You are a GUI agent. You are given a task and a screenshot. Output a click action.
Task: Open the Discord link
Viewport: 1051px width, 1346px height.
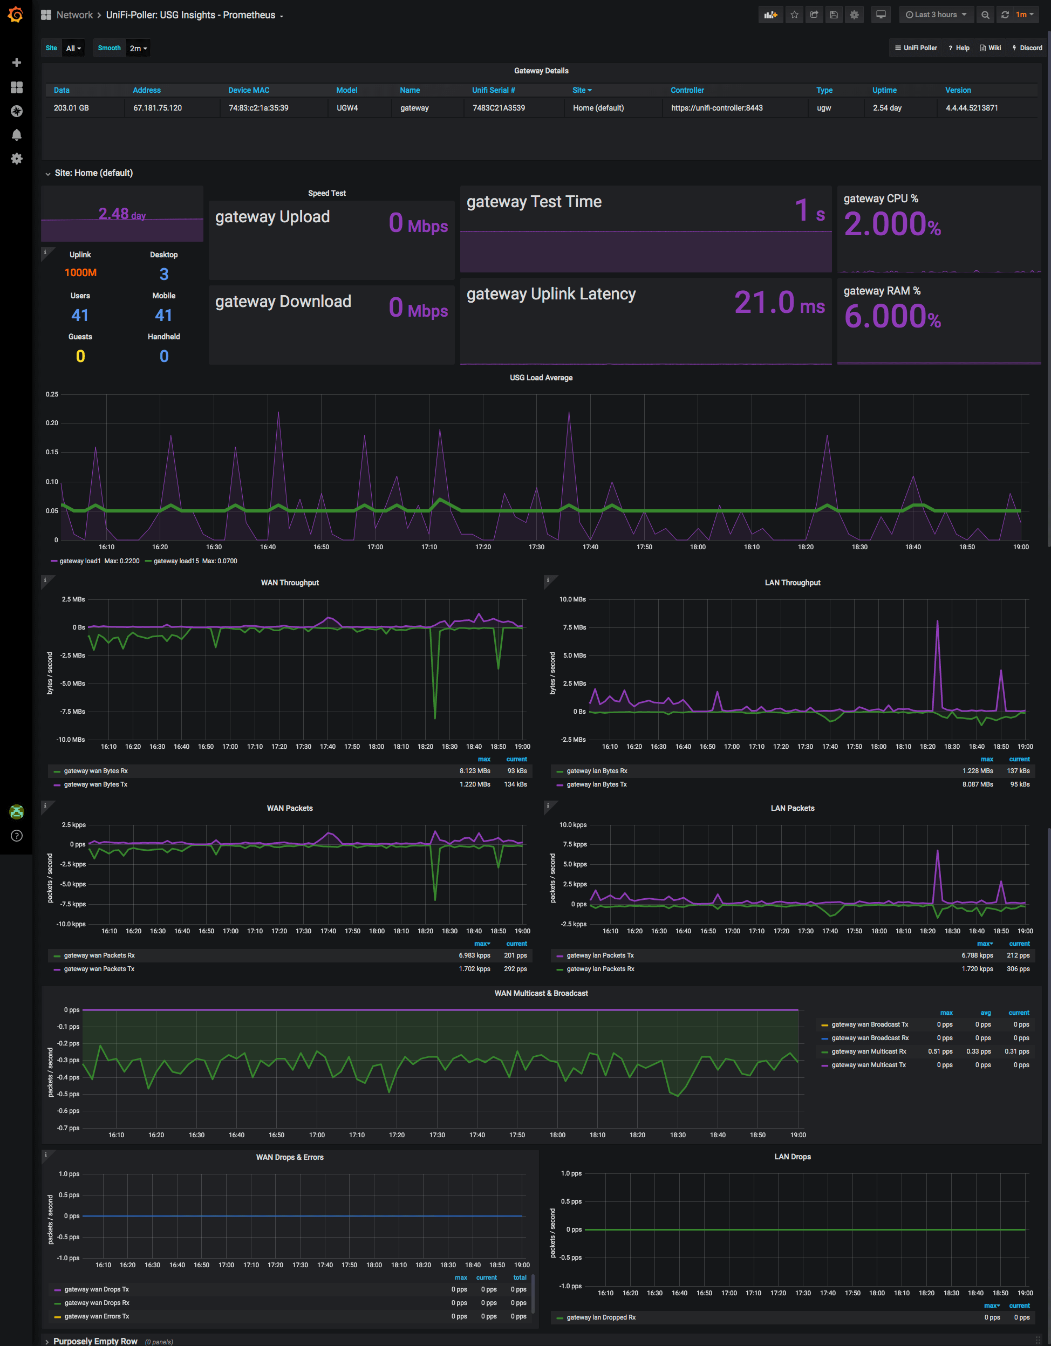pyautogui.click(x=1027, y=48)
